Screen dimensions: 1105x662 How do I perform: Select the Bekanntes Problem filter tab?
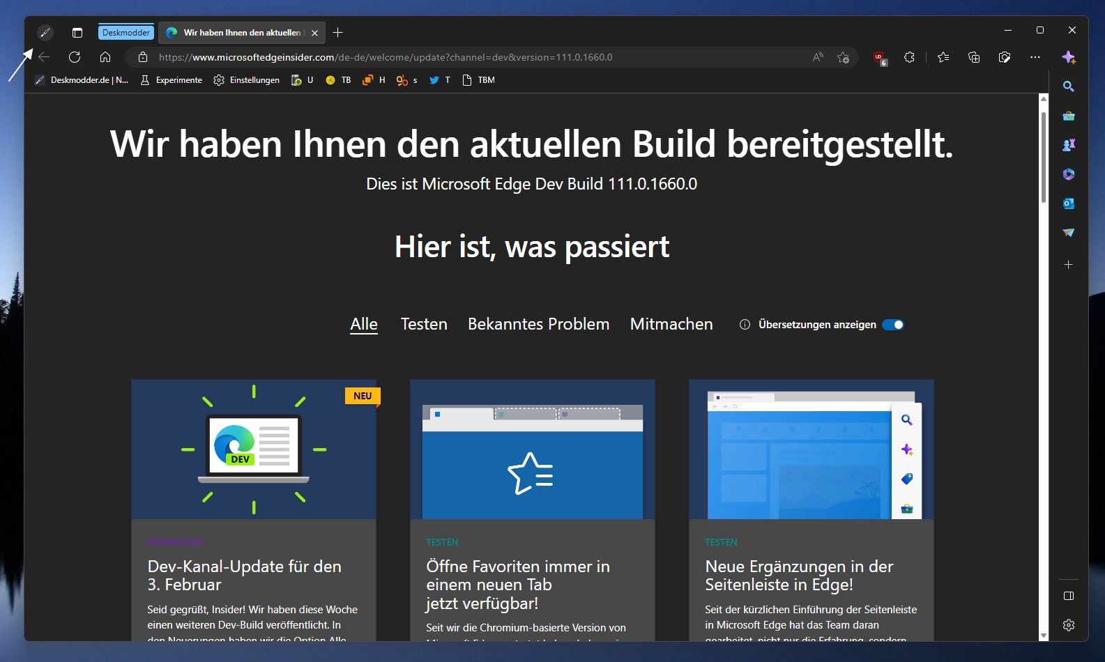coord(539,324)
